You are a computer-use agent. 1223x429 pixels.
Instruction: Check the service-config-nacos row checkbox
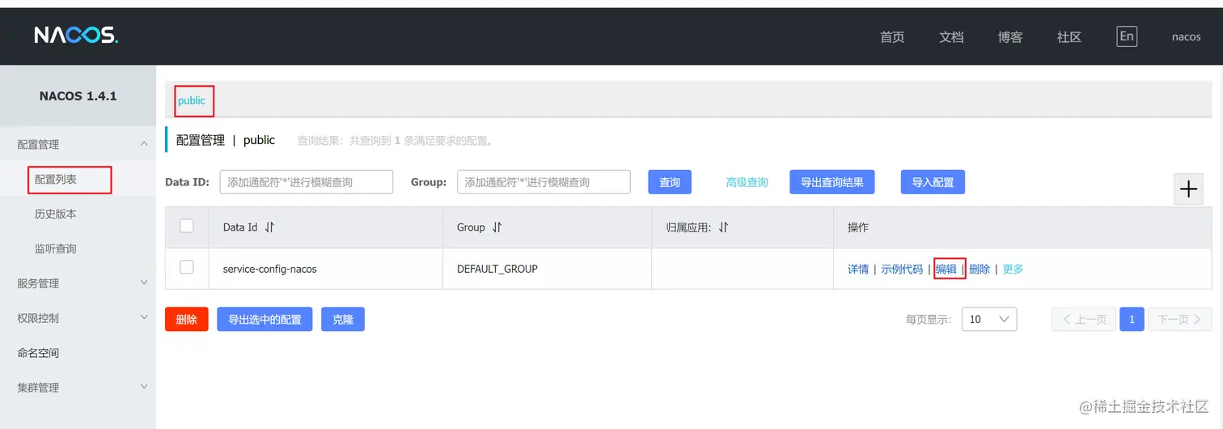pos(187,267)
